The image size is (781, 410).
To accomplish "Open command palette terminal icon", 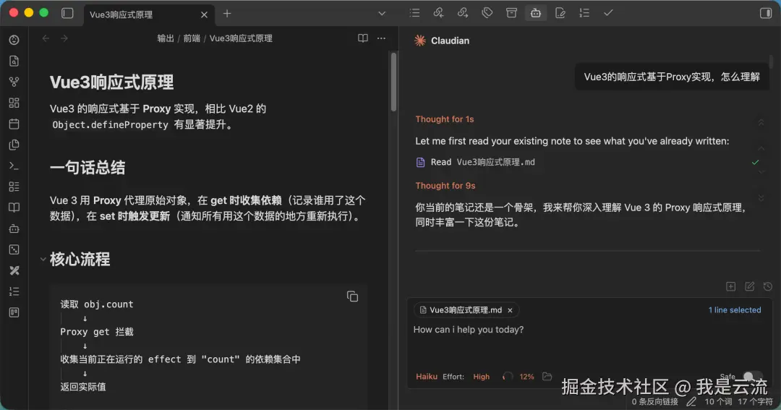I will pyautogui.click(x=14, y=166).
